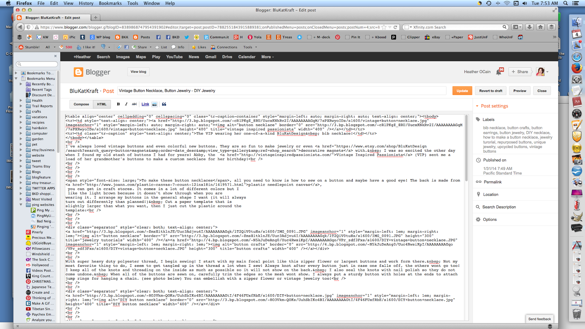
Task: Preview the blog post
Action: click(520, 91)
